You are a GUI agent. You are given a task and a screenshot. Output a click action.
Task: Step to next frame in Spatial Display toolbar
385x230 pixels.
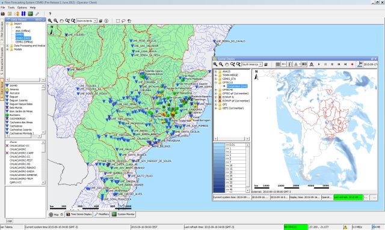click(345, 64)
